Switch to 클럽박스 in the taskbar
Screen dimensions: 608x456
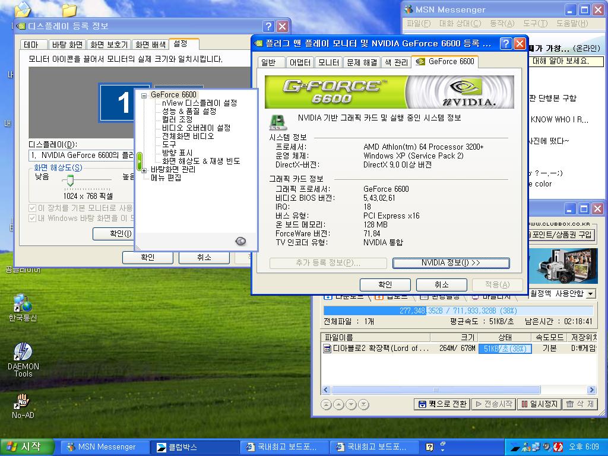coord(195,447)
